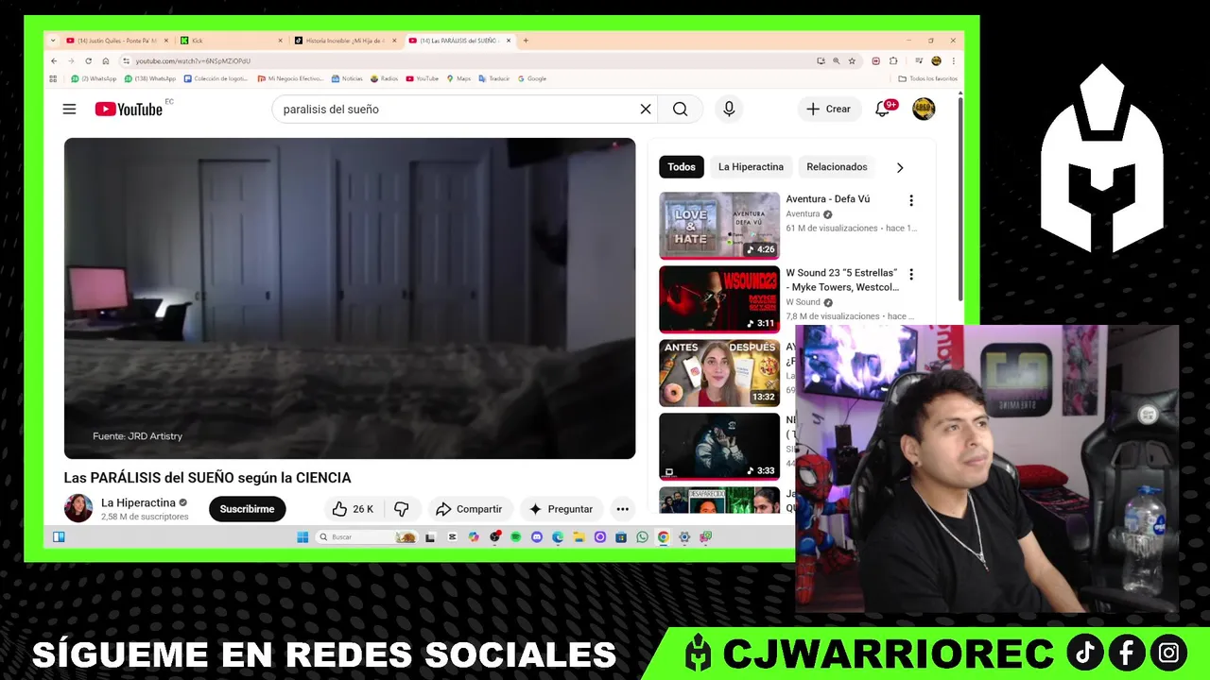Open the account avatar menu
The width and height of the screenshot is (1210, 680).
click(x=924, y=109)
